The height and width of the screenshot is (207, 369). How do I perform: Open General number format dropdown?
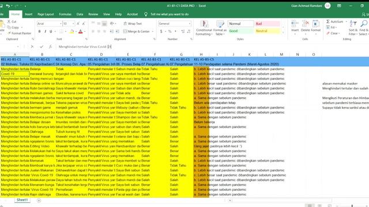coord(189,24)
